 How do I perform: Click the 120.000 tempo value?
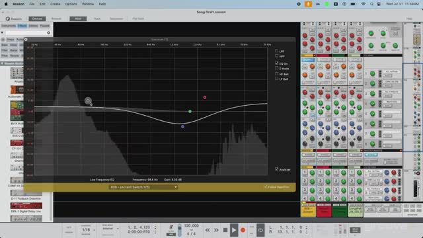click(191, 225)
